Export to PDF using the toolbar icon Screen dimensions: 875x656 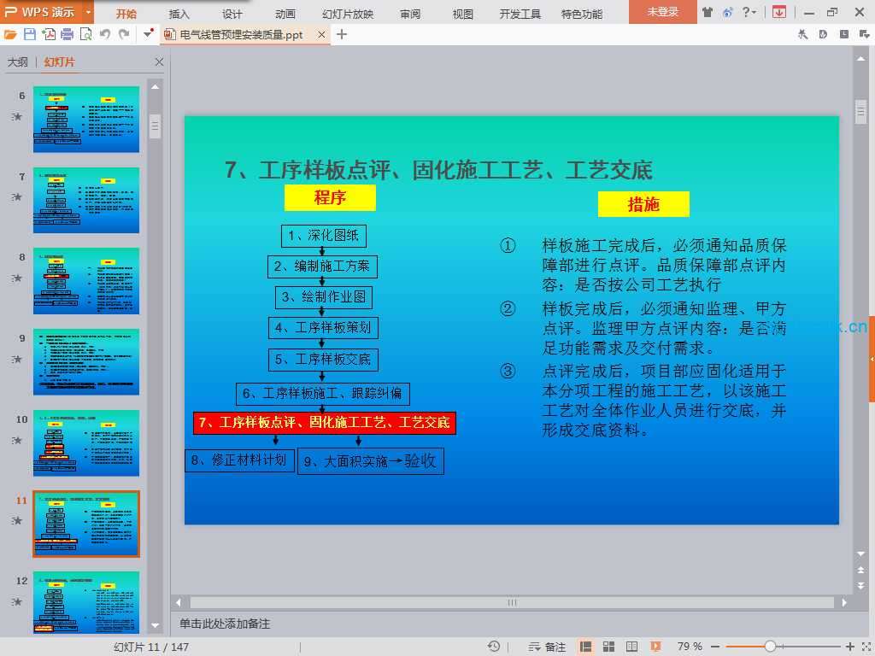49,34
